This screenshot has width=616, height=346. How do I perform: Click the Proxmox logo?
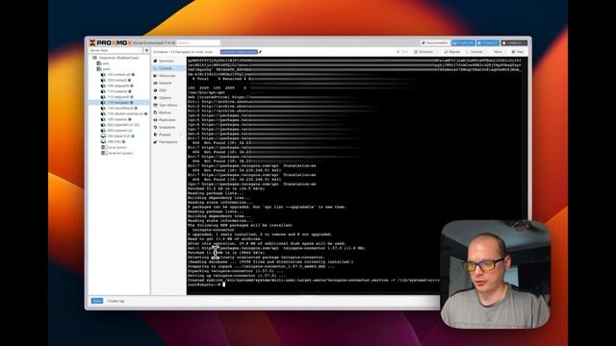(111, 42)
